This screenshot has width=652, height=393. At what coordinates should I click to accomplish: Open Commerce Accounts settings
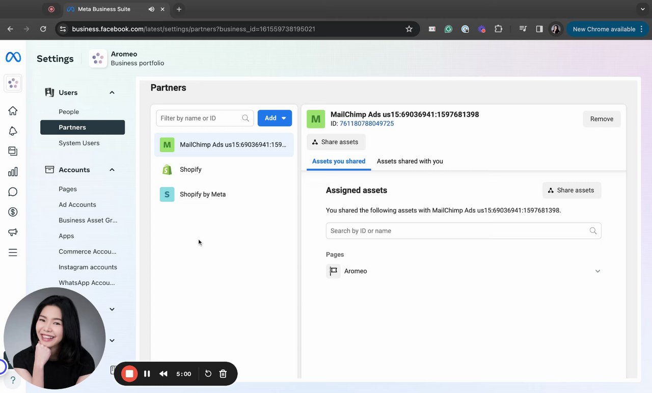click(x=87, y=251)
